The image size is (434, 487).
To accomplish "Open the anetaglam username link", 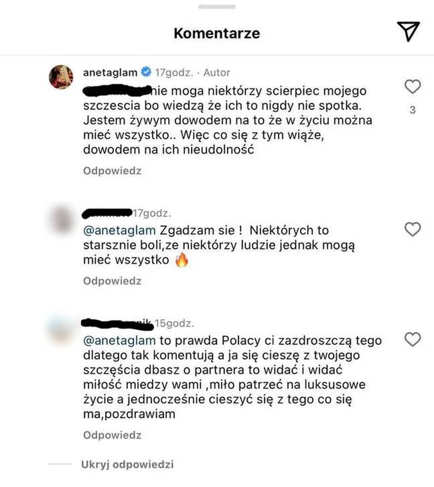I will (x=110, y=72).
